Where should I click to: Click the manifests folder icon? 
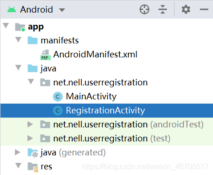33,41
